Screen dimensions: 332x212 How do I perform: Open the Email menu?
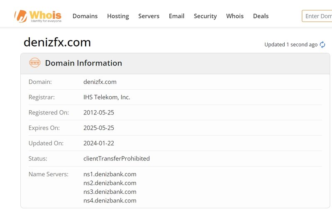176,16
